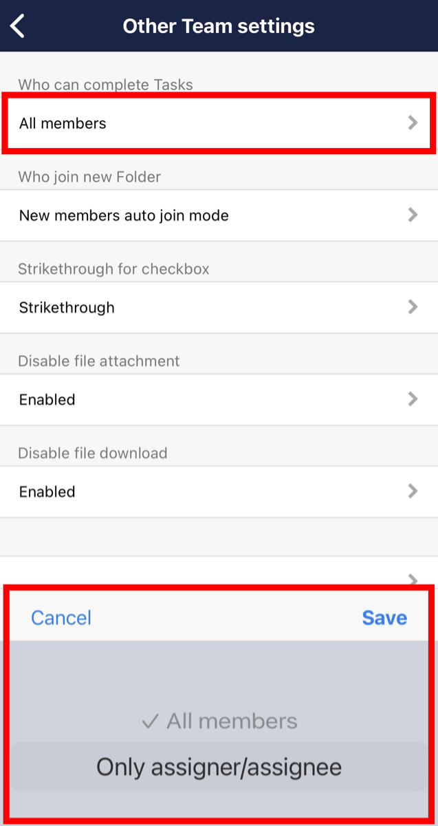Expand the Who can complete Tasks setting
The width and height of the screenshot is (438, 826).
click(219, 123)
